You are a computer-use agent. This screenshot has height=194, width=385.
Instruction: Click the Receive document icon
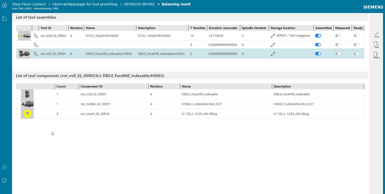(x=376, y=55)
